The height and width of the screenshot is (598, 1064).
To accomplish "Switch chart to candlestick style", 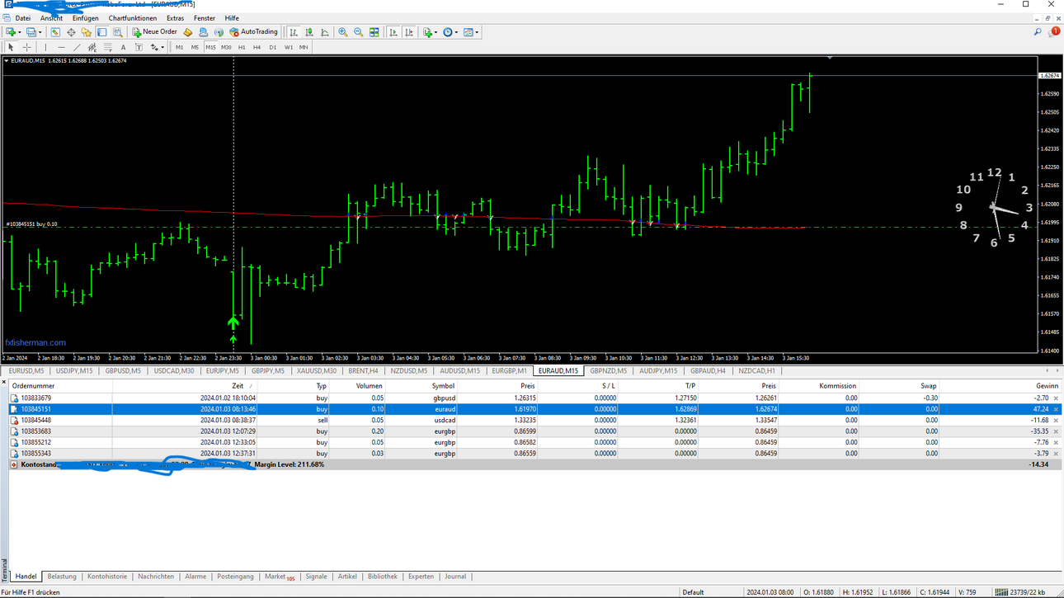I will coord(309,32).
